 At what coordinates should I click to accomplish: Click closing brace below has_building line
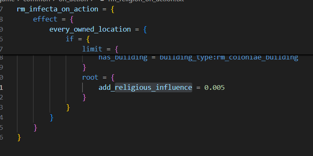pyautogui.click(x=84, y=67)
